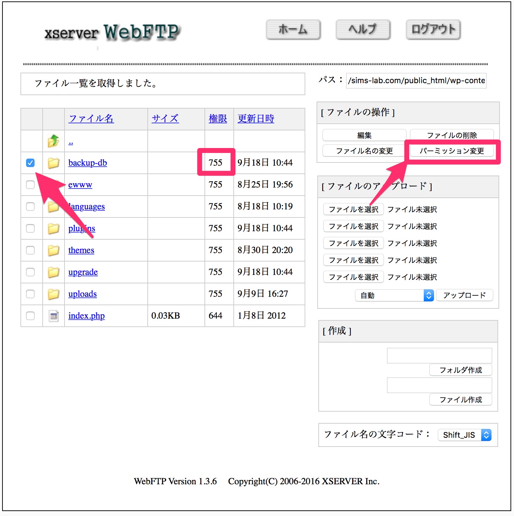Viewport: 514px width, 516px height.
Task: Sort by サイズ column header
Action: tap(165, 119)
